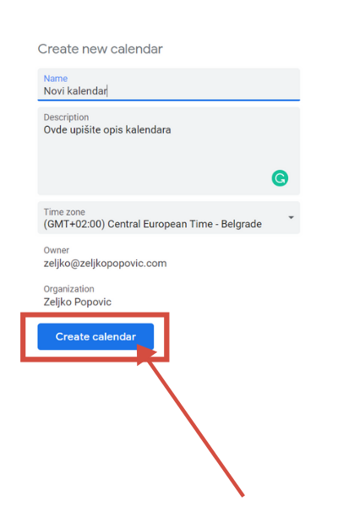Image resolution: width=338 pixels, height=507 pixels.
Task: Focus the Name input field
Action: coord(168,84)
